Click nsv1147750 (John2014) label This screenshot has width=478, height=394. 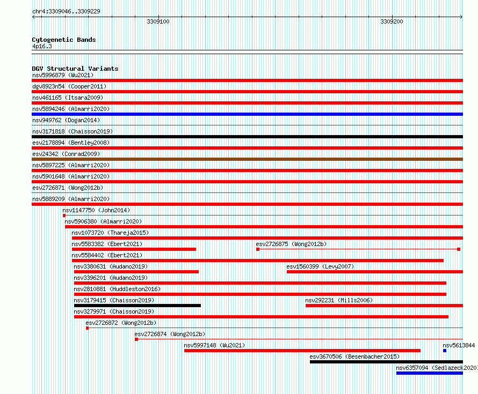(x=96, y=210)
